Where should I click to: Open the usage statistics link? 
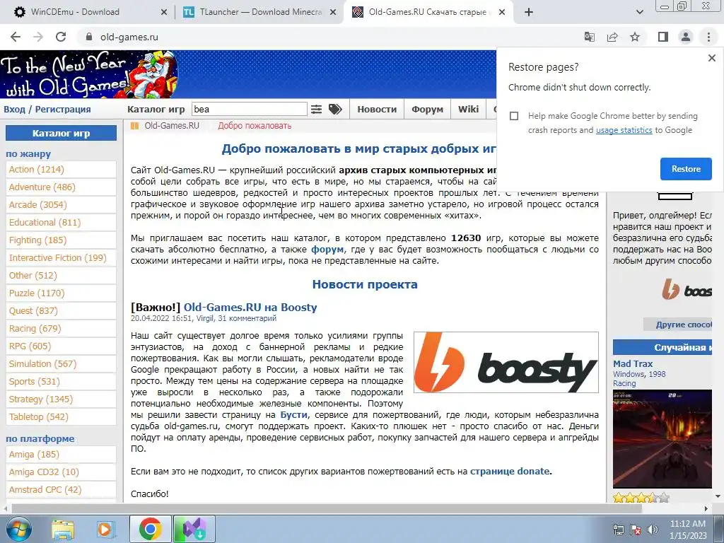(624, 130)
